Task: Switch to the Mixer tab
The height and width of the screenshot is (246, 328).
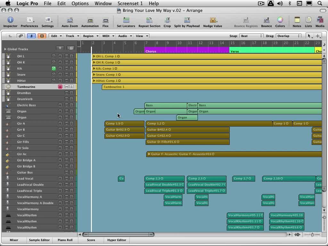Action: click(14, 240)
